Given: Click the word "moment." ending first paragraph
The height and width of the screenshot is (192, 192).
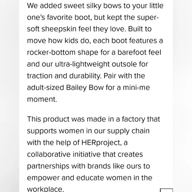Looking at the screenshot, I should pos(42,99).
